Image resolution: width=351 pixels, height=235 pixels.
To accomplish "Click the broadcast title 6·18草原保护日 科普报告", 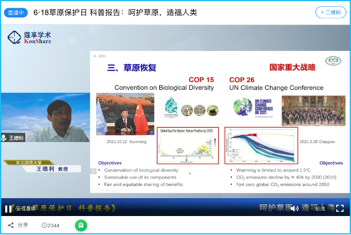I will pyautogui.click(x=115, y=12).
